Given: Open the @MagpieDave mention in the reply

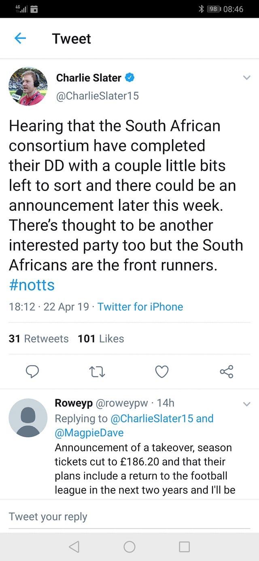Looking at the screenshot, I should [x=89, y=433].
